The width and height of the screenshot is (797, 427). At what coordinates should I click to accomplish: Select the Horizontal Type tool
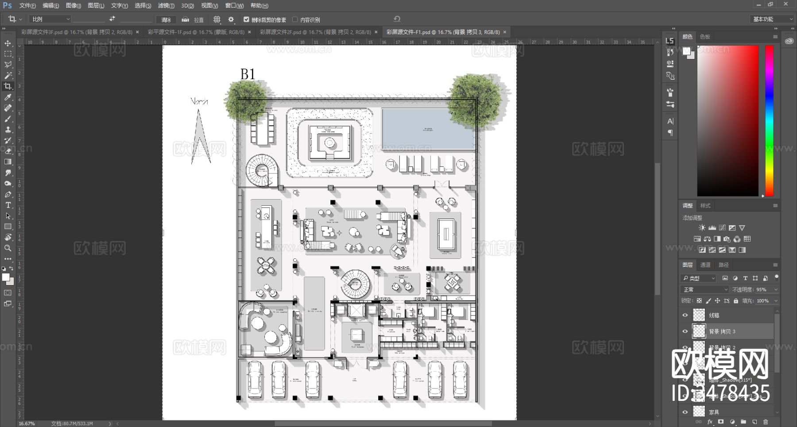coord(8,205)
